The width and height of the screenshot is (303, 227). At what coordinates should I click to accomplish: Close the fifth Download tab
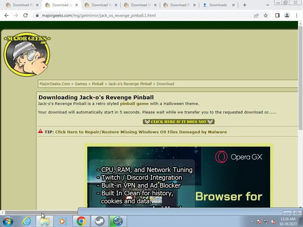click(x=194, y=5)
